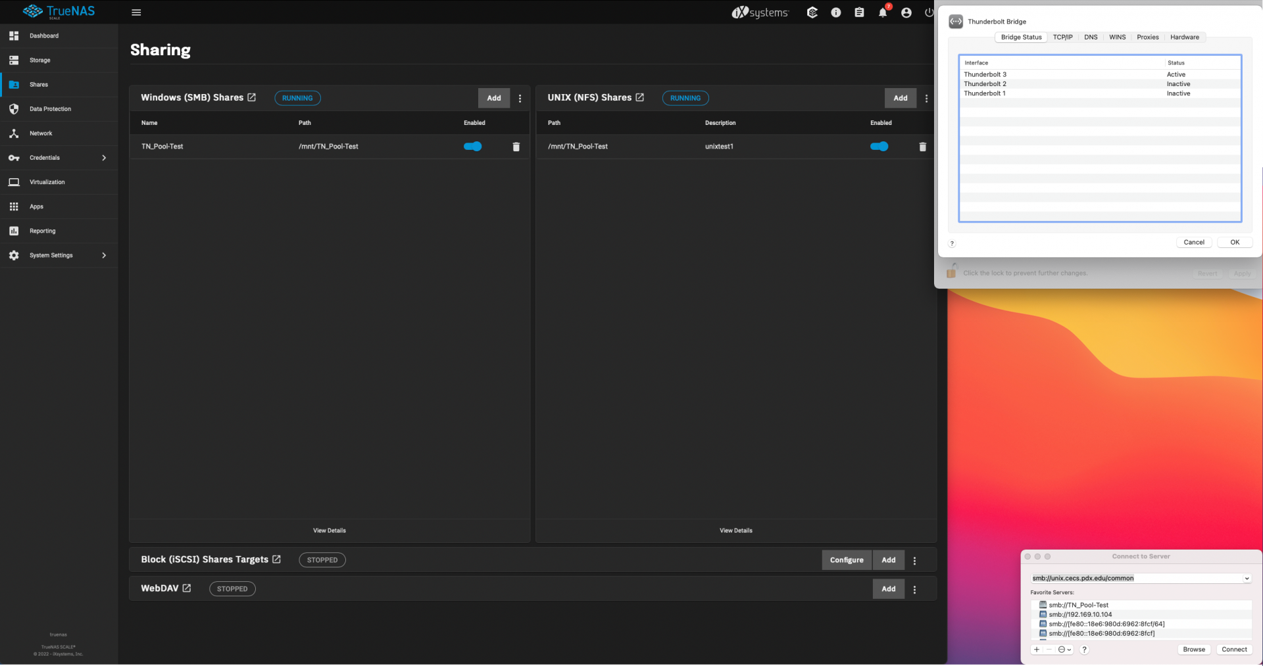
Task: Open the power menu icon
Action: click(x=929, y=12)
